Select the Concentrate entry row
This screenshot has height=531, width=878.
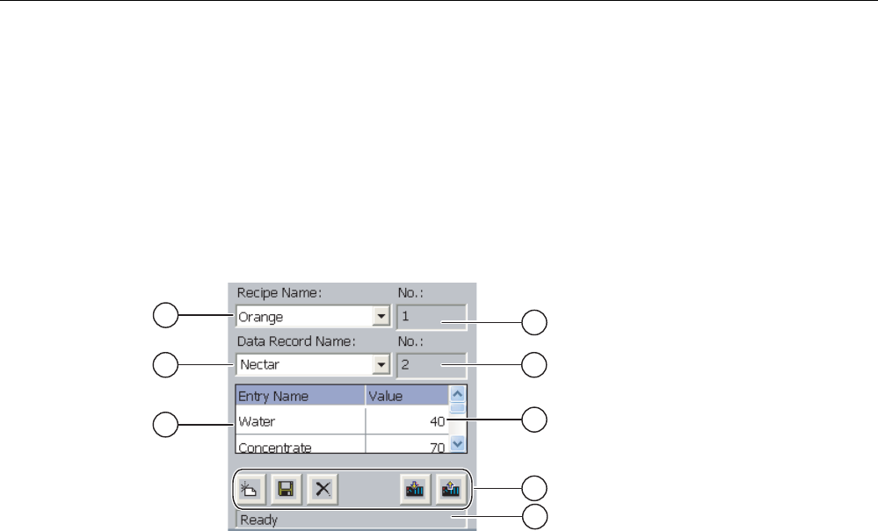[x=342, y=444]
